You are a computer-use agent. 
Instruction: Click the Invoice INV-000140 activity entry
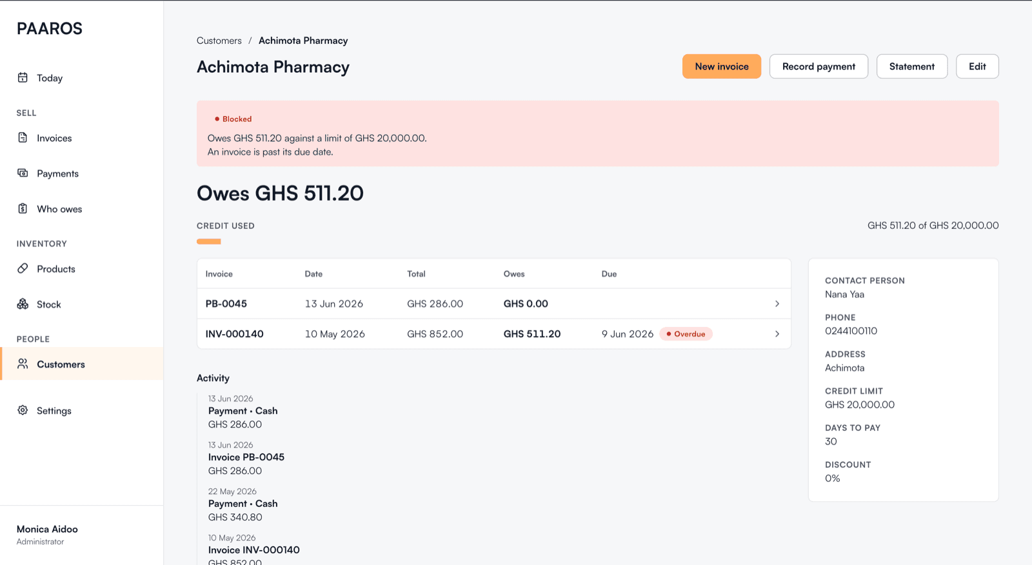(x=254, y=550)
